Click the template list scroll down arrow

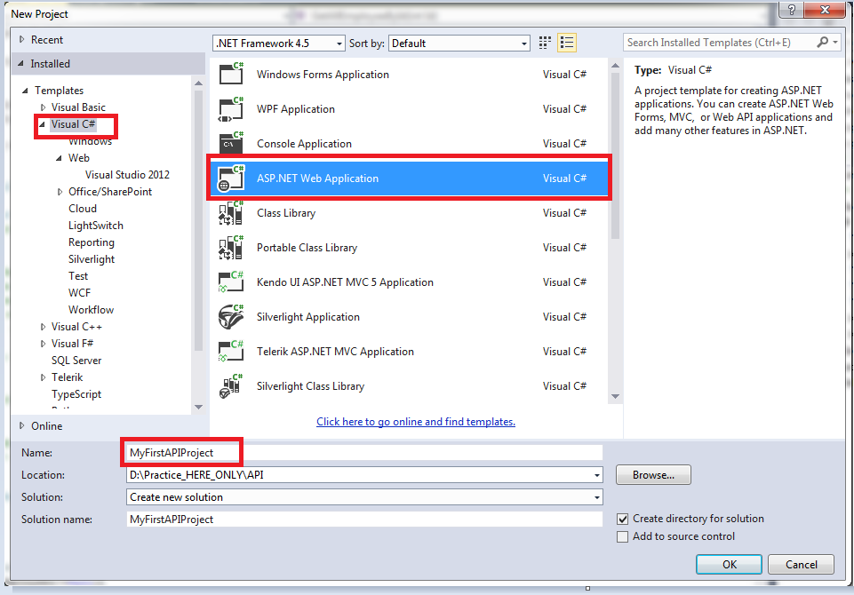click(616, 396)
